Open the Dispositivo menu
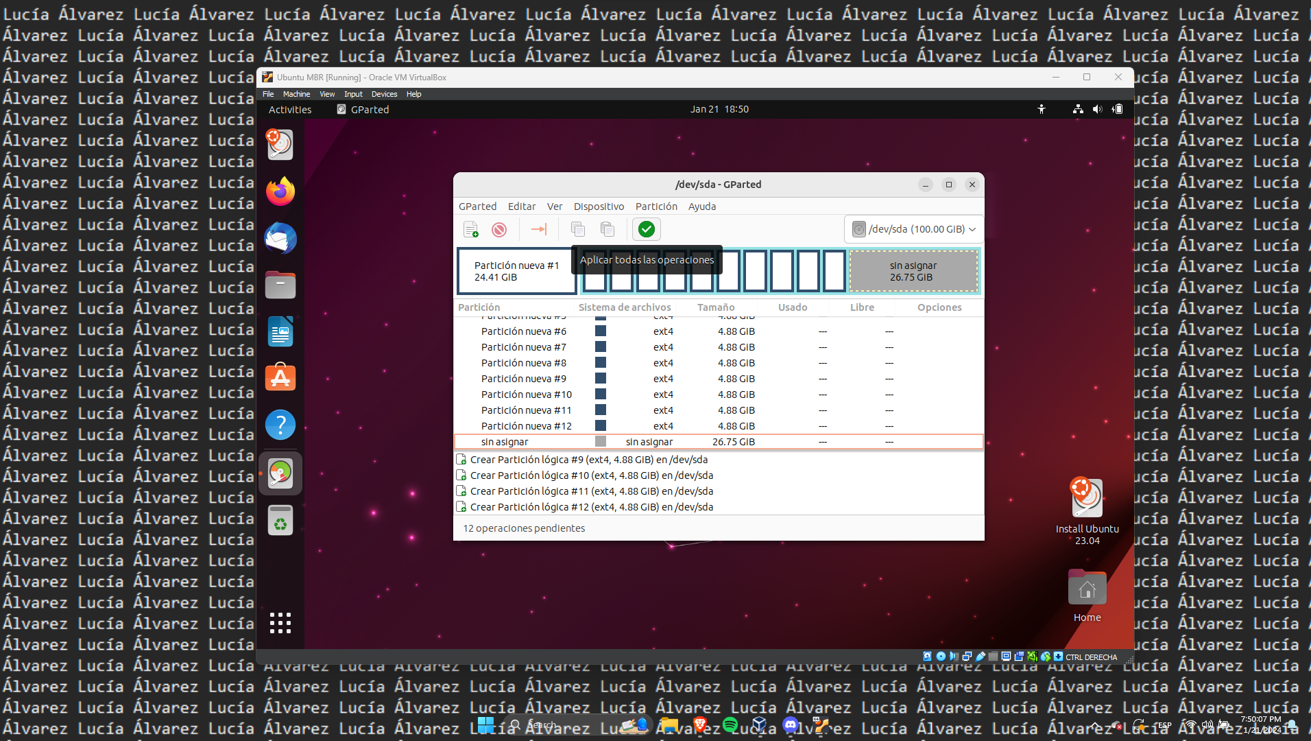Viewport: 1311px width, 741px height. pos(599,207)
